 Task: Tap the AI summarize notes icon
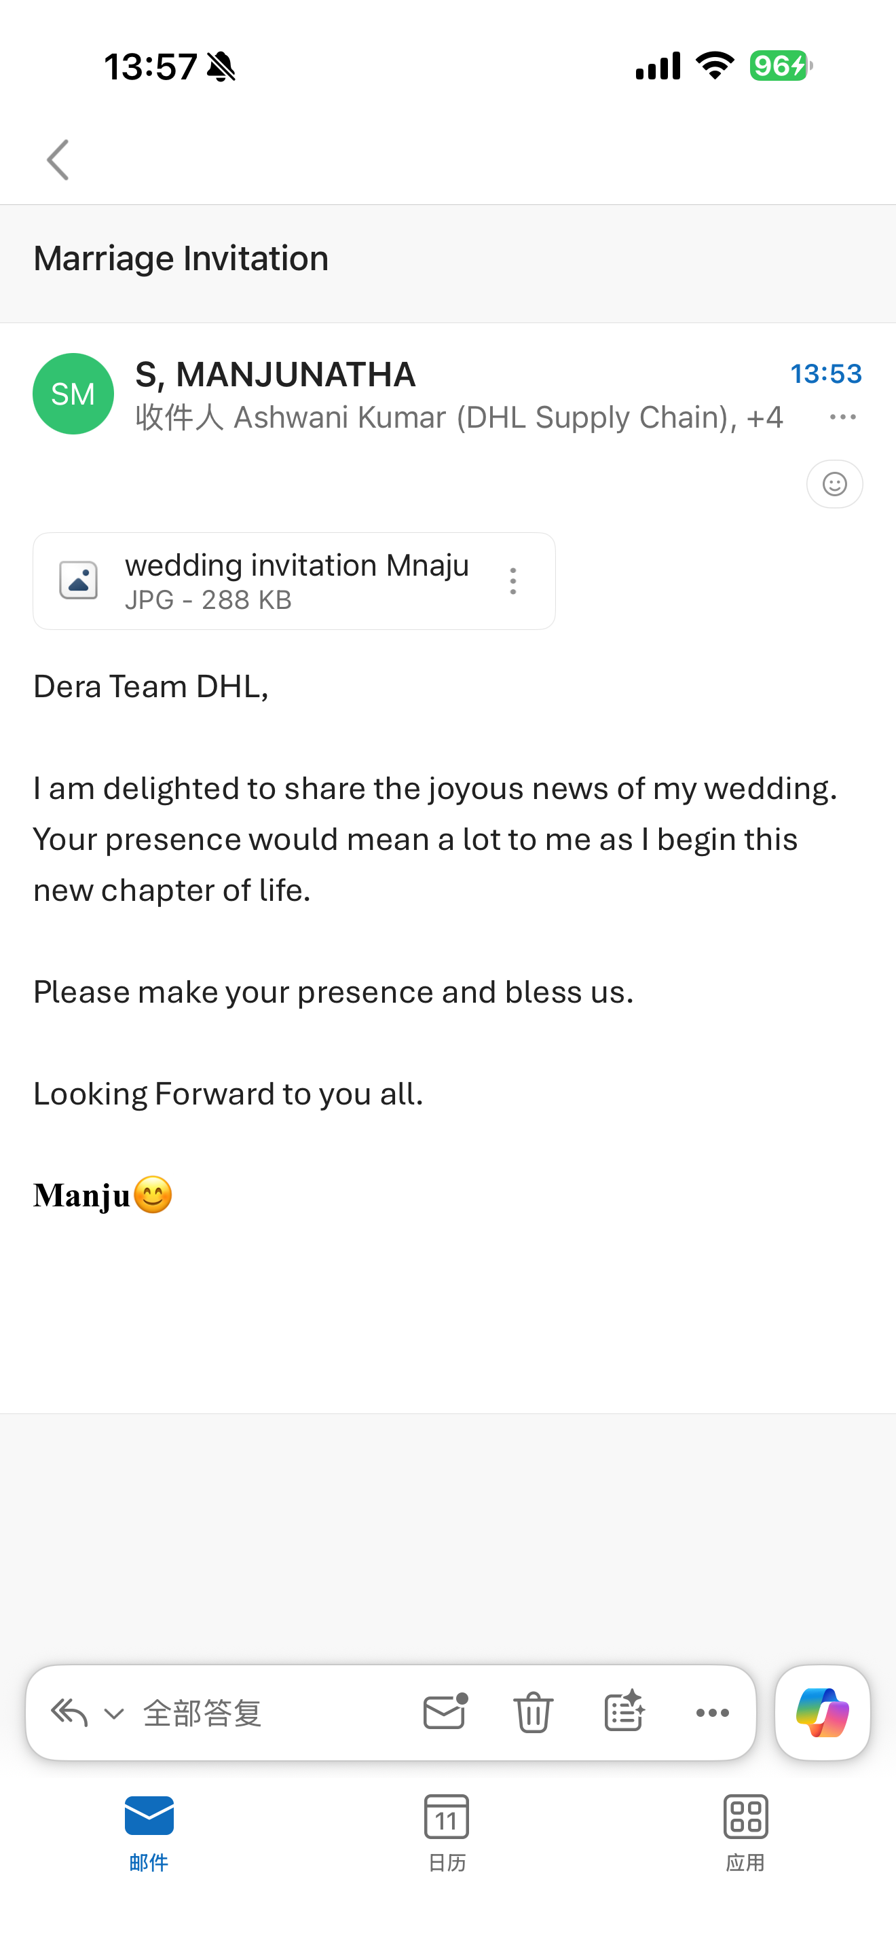tap(624, 1712)
